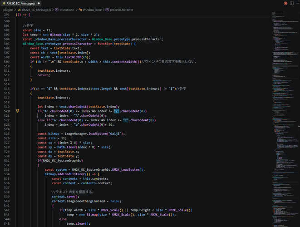Click 'imageSmoothingEnabled' on line 540
Image resolution: width=300 pixels, height=227 pixels.
(x=86, y=201)
